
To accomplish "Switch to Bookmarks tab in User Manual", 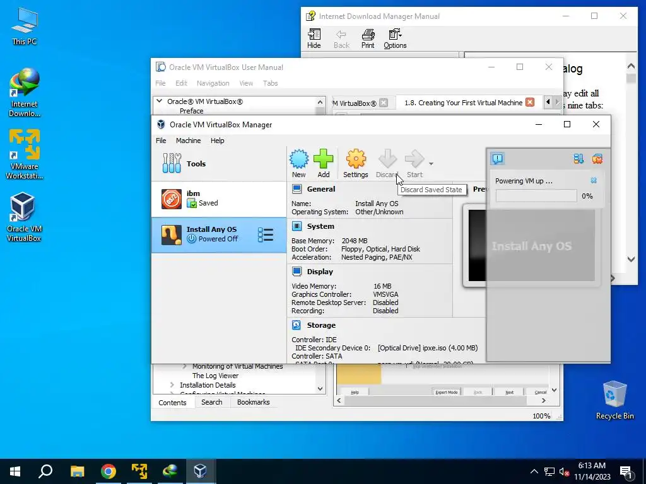I will tap(254, 402).
